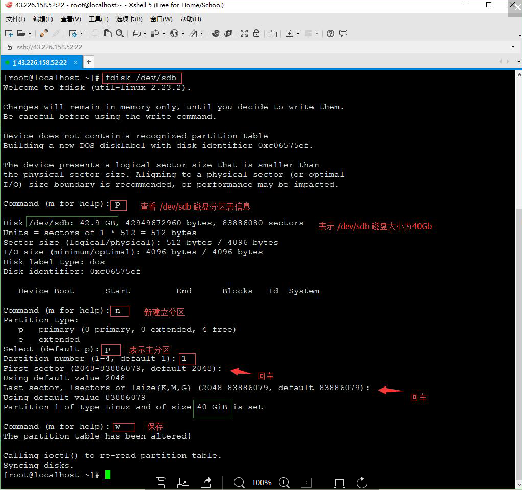Click the Paste clipboard icon
The width and height of the screenshot is (522, 490).
[x=107, y=33]
